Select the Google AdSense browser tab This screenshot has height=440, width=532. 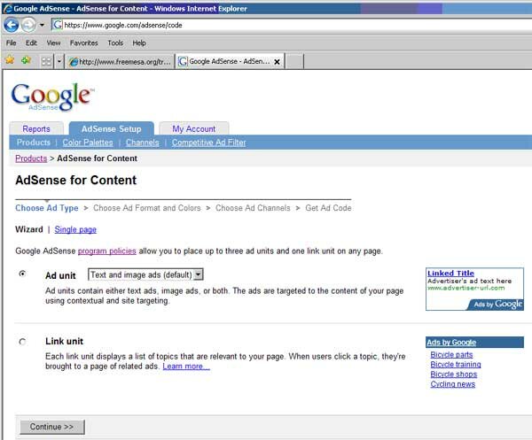224,62
